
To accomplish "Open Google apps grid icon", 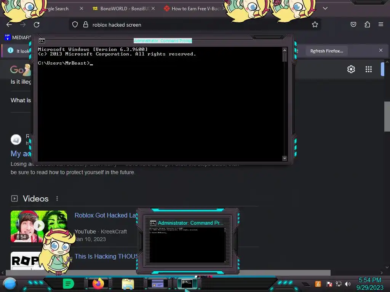I will (x=369, y=69).
